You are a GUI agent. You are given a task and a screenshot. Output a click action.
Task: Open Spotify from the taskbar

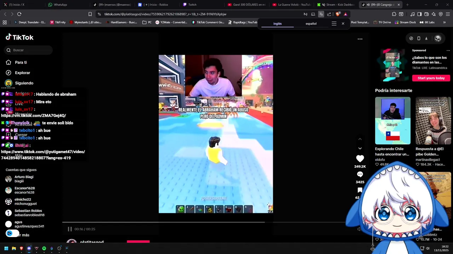(44, 248)
